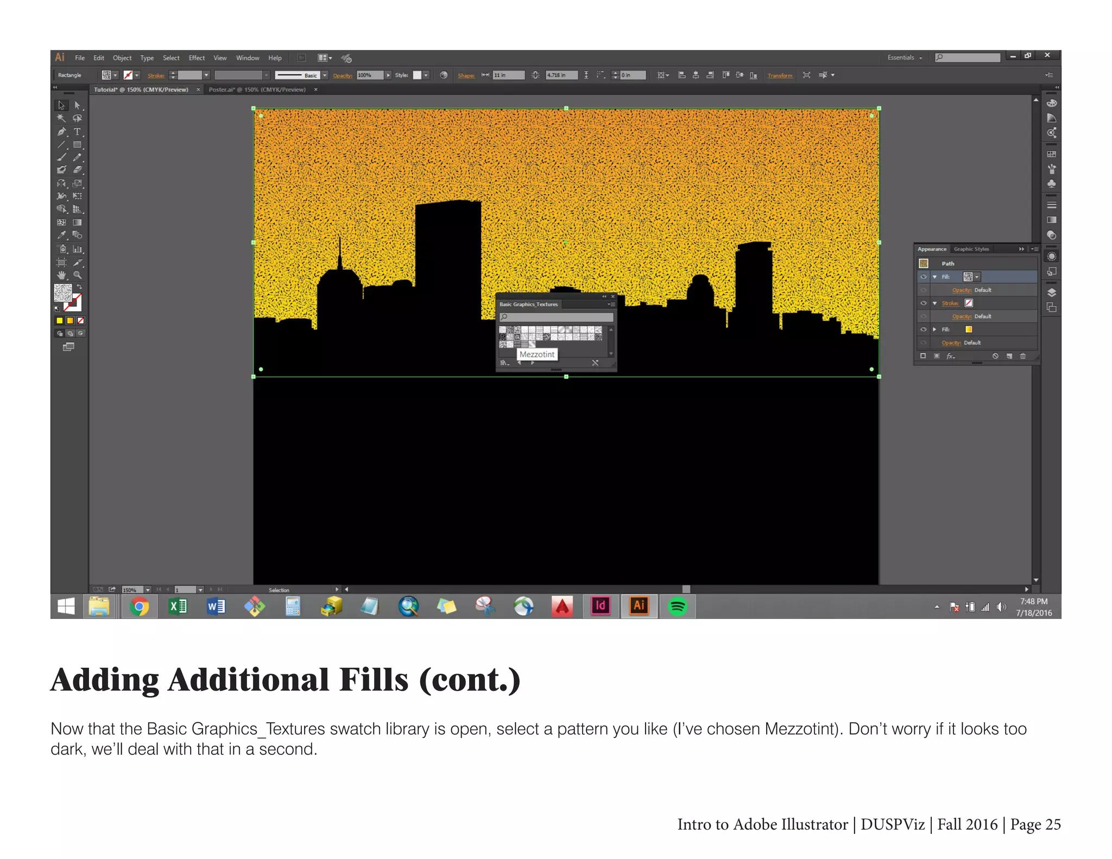Toggle visibility of pattern Fill row
This screenshot has height=859, width=1112.
924,277
